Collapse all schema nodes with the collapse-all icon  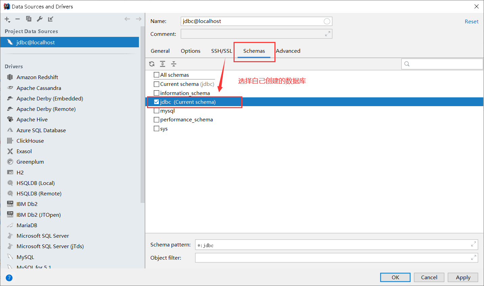click(x=173, y=64)
